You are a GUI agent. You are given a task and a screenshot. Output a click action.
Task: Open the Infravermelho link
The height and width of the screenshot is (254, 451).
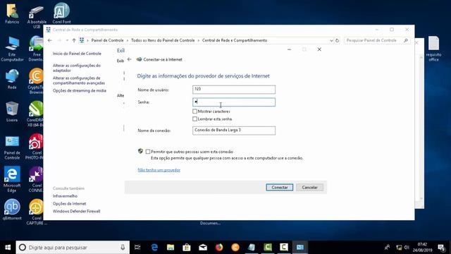[65, 196]
